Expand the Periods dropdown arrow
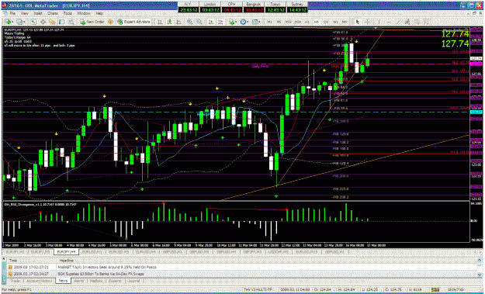 tap(248, 22)
